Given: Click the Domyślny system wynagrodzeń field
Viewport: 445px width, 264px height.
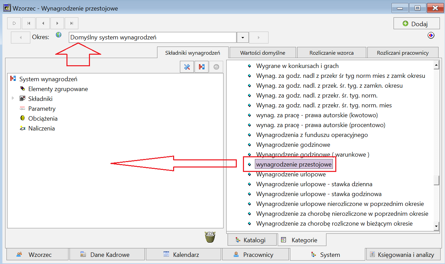Looking at the screenshot, I should [x=153, y=37].
